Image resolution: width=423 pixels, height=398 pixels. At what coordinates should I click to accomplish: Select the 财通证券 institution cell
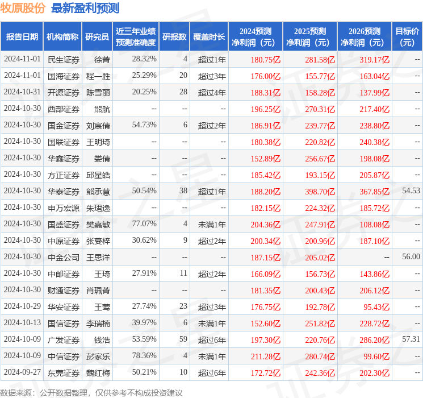64,291
